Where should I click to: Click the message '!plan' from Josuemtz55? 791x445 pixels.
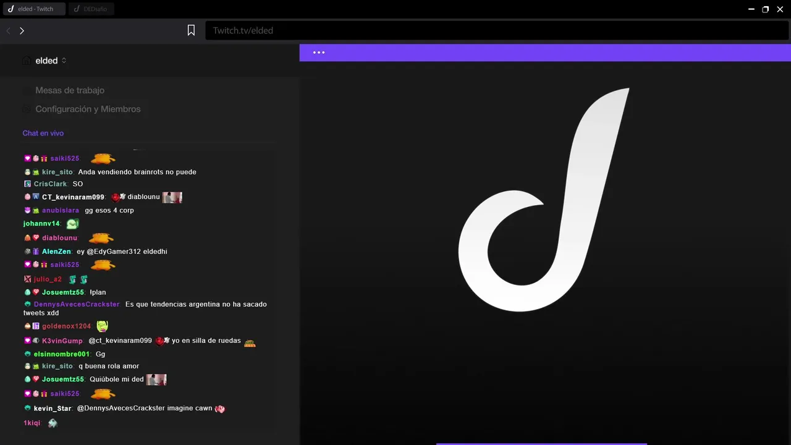click(x=98, y=292)
